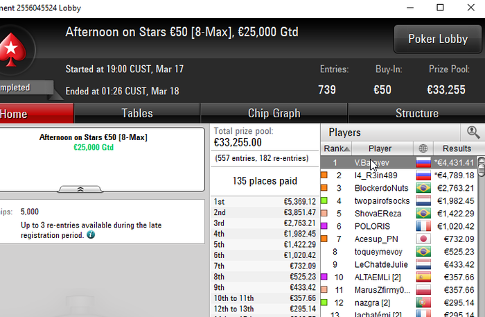Click the globe country column header
The width and height of the screenshot is (485, 317).
[x=423, y=148]
